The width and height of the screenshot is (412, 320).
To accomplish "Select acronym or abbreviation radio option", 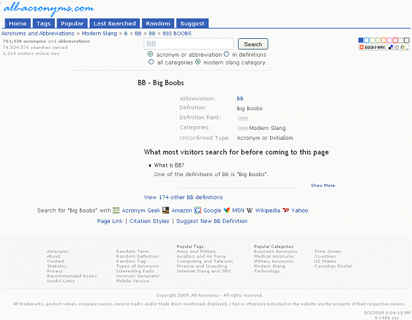I will click(150, 54).
